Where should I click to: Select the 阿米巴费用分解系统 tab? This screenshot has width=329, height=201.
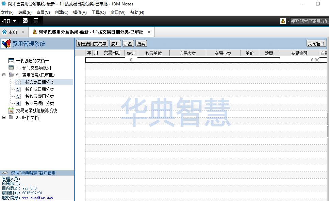tap(91, 32)
